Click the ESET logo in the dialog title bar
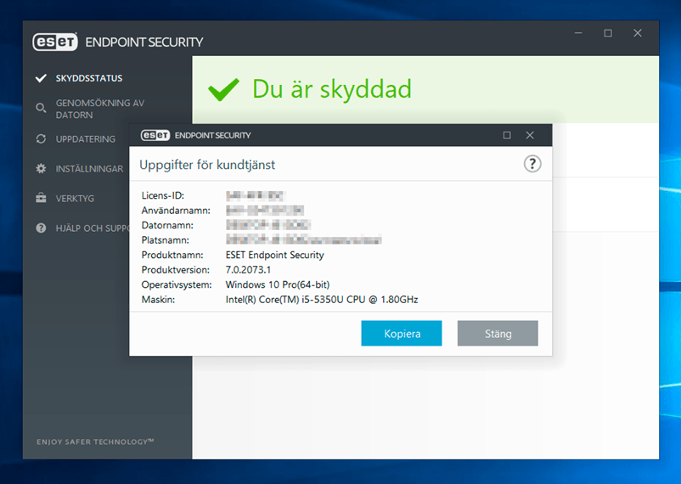This screenshot has width=681, height=484. pyautogui.click(x=155, y=135)
